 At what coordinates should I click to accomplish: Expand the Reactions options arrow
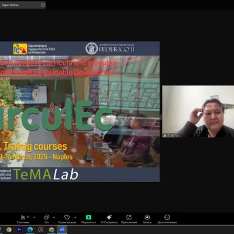[x=75, y=217]
